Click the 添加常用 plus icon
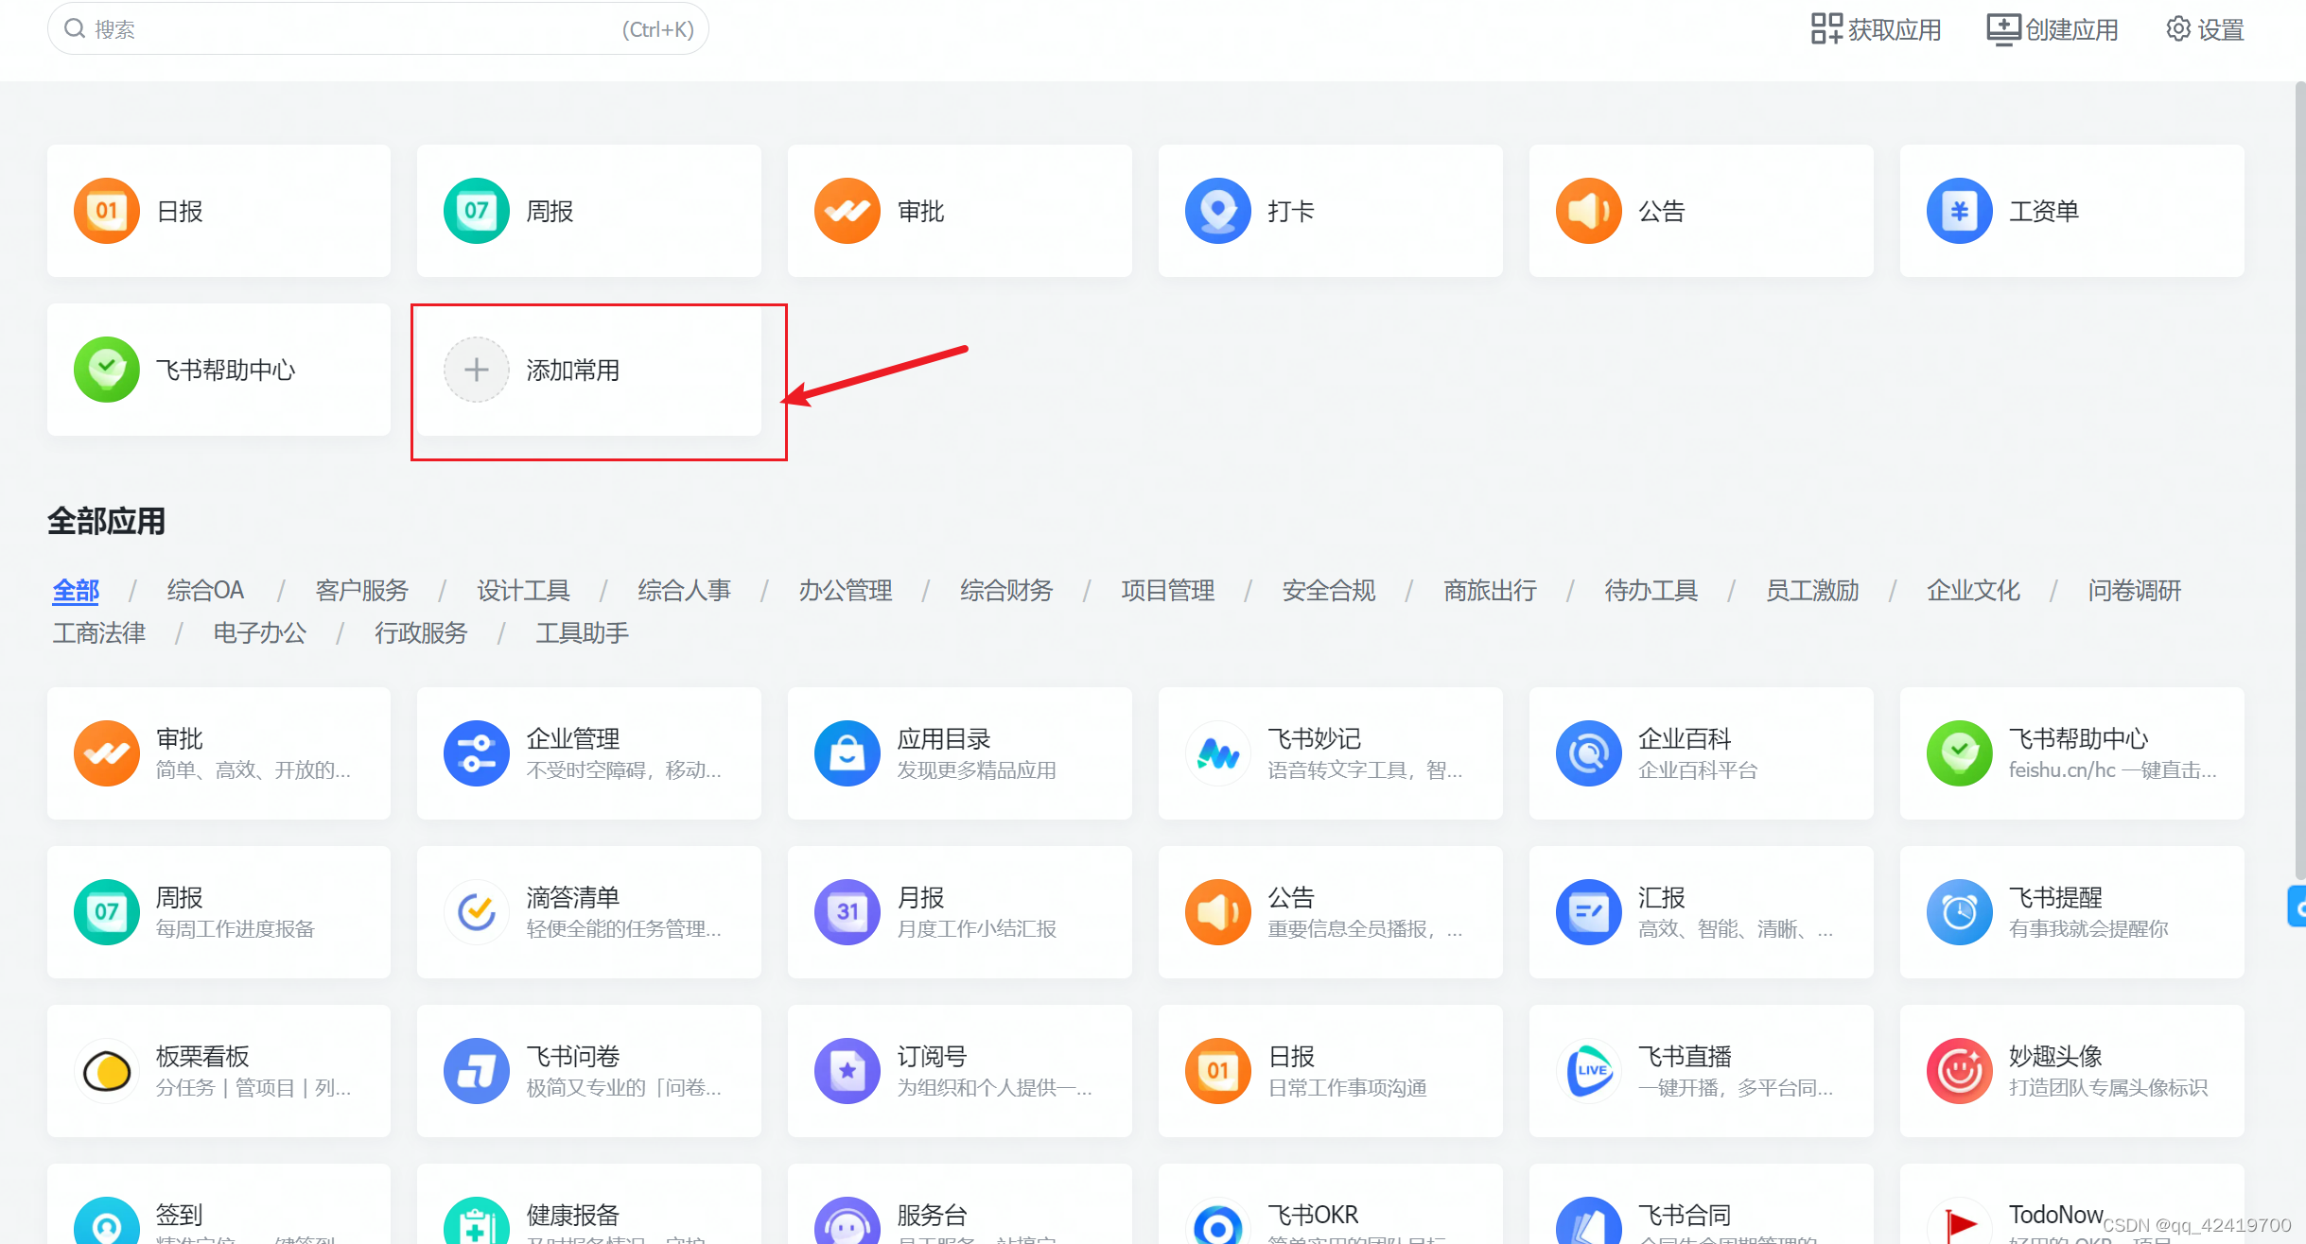This screenshot has height=1244, width=2306. tap(476, 370)
